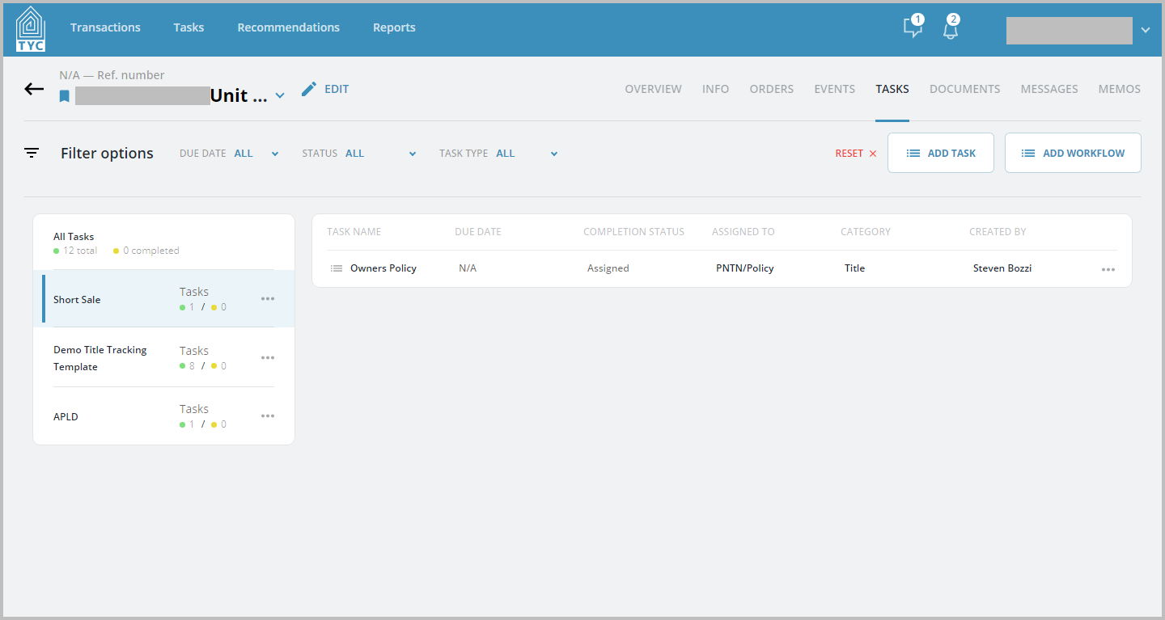Open APLD workflow three-dot menu

pyautogui.click(x=268, y=416)
